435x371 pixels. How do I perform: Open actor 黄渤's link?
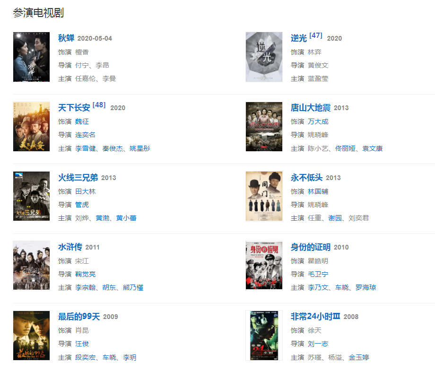103,218
